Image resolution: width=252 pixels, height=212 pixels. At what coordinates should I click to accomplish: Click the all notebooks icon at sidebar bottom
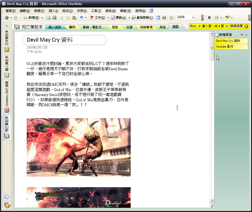[x=7, y=205]
